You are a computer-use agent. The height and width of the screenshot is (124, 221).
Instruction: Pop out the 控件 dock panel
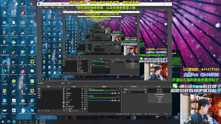click(170, 87)
